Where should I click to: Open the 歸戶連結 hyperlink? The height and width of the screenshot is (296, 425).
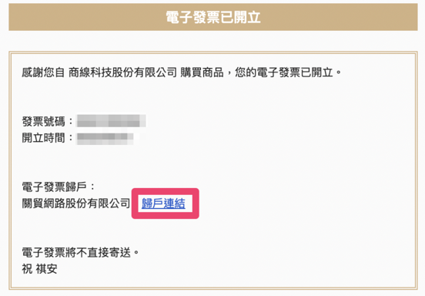[x=163, y=203]
